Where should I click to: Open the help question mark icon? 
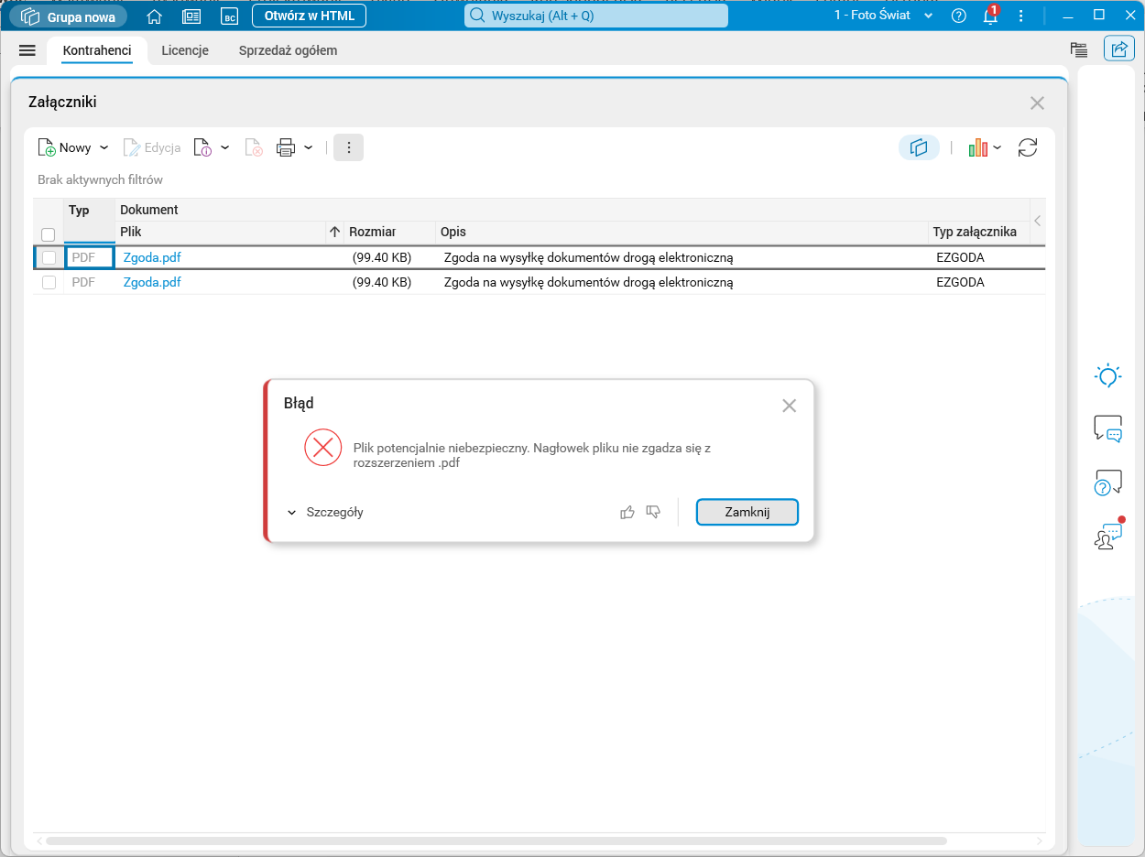pyautogui.click(x=959, y=16)
